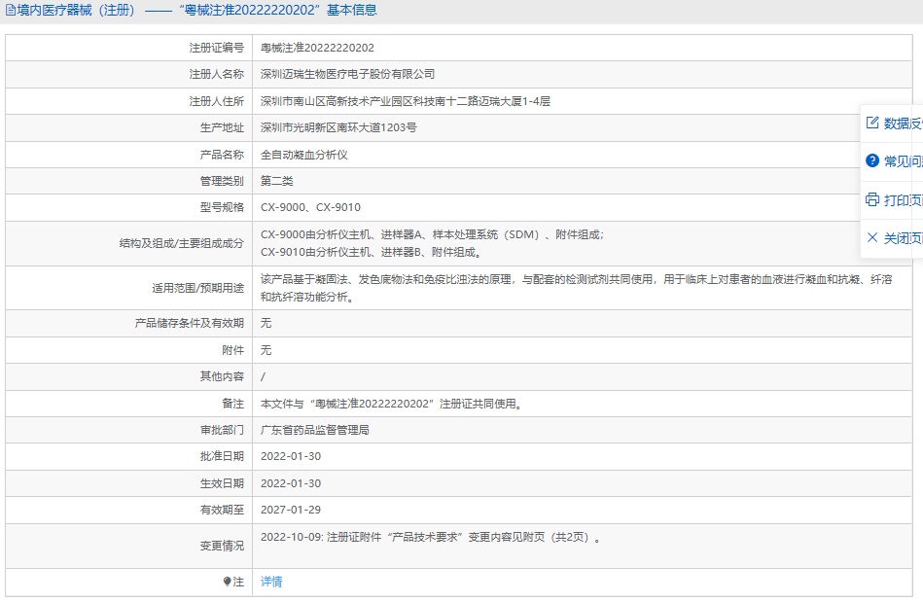Viewport: 923px width, 602px height.
Task: Click the FAQ question mark icon
Action: (x=872, y=160)
